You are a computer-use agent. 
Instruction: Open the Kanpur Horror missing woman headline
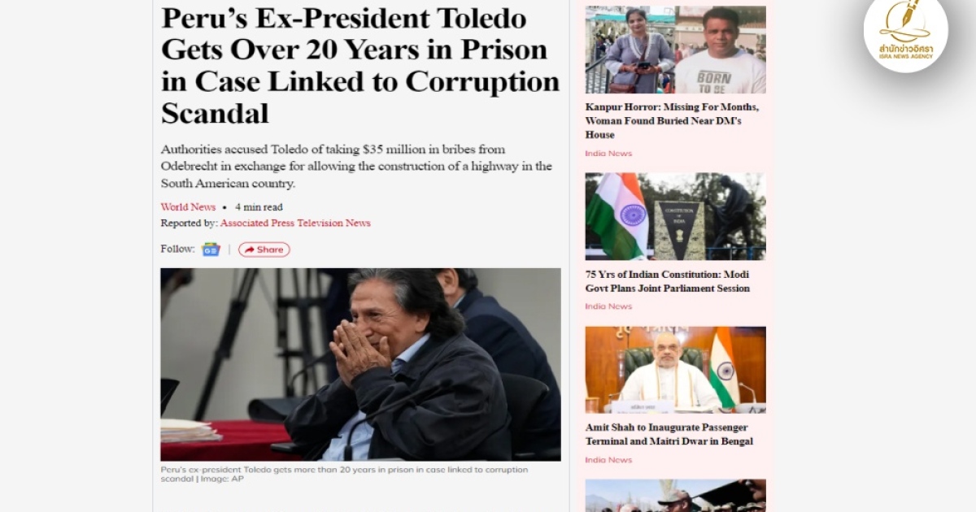point(672,121)
